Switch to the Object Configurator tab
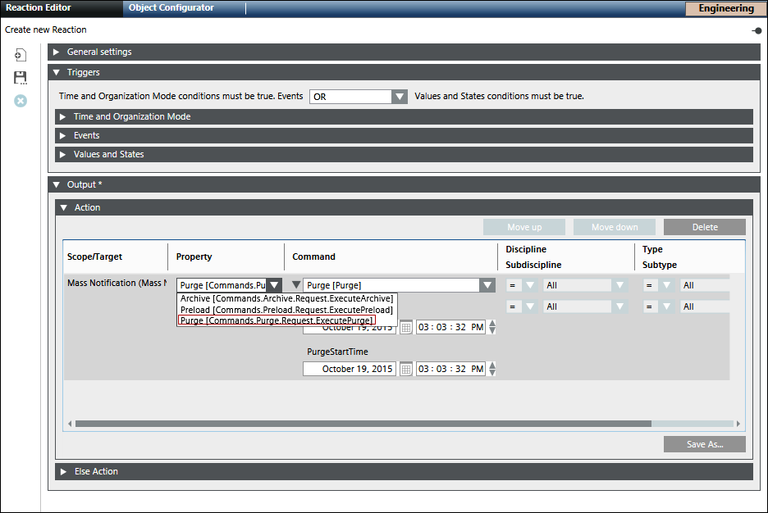Screen dimensions: 768x513 point(171,8)
